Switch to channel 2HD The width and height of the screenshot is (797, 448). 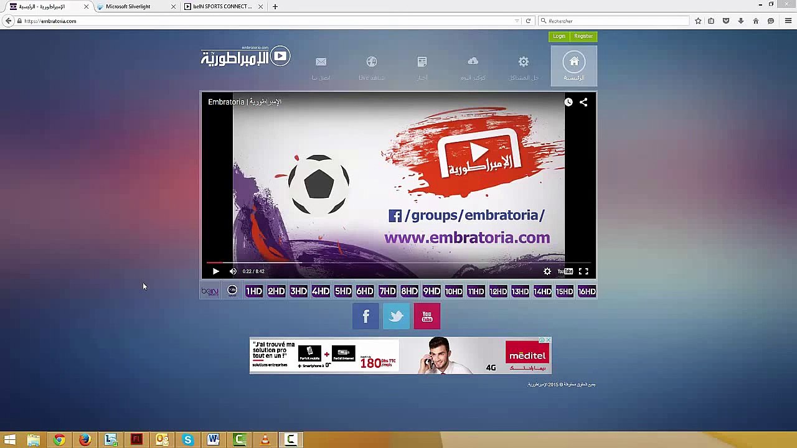(x=276, y=291)
